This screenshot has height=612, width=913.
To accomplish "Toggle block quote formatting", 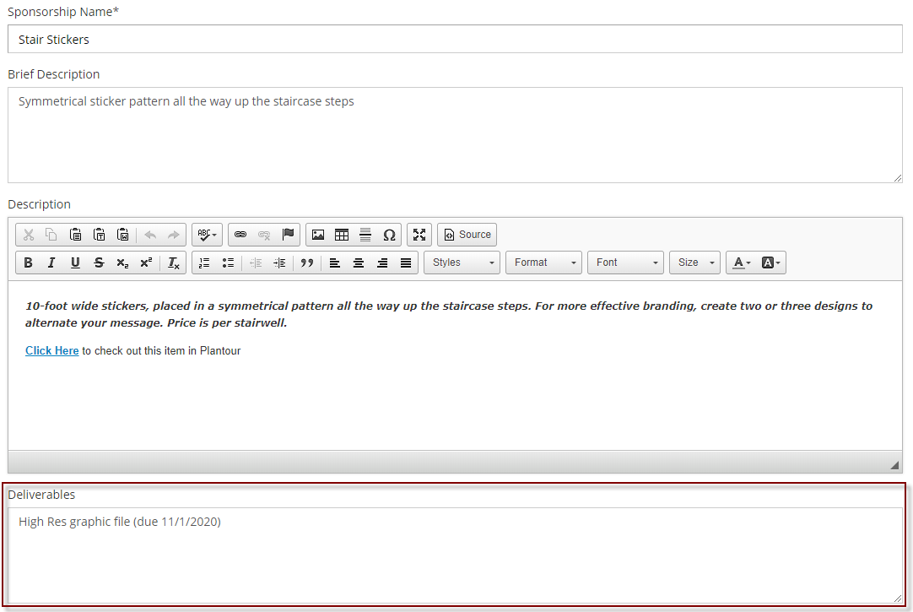I will pos(307,263).
